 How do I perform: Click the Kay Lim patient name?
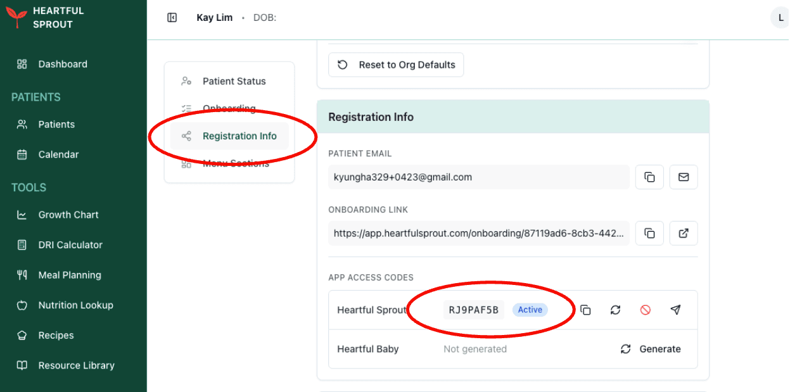coord(215,18)
